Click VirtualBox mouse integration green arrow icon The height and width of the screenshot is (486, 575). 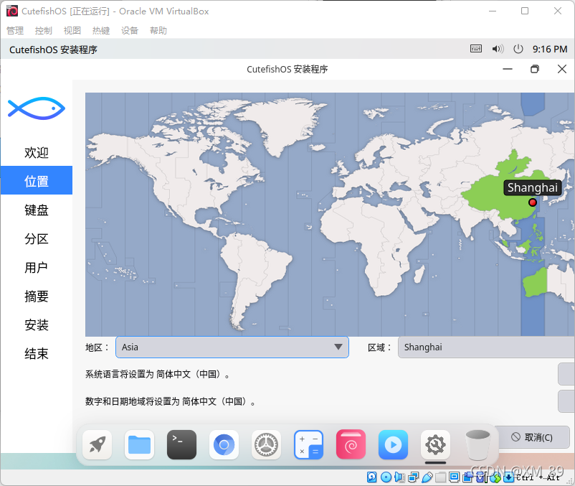pyautogui.click(x=495, y=477)
